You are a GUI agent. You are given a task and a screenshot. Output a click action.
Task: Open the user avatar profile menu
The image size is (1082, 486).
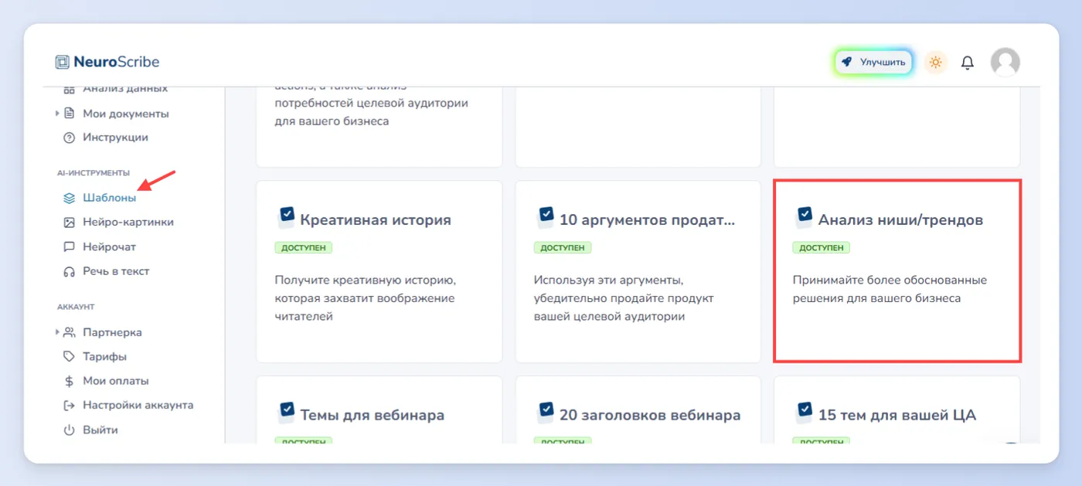coord(1005,62)
